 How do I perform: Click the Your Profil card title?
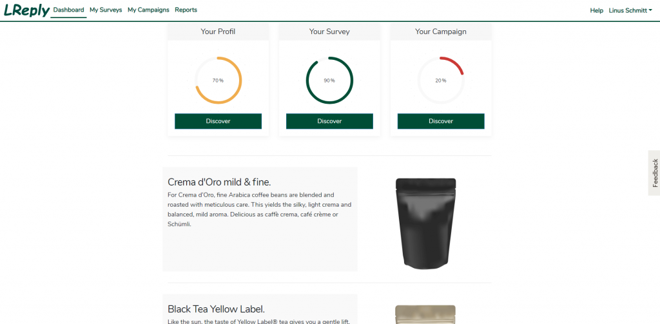pyautogui.click(x=218, y=32)
